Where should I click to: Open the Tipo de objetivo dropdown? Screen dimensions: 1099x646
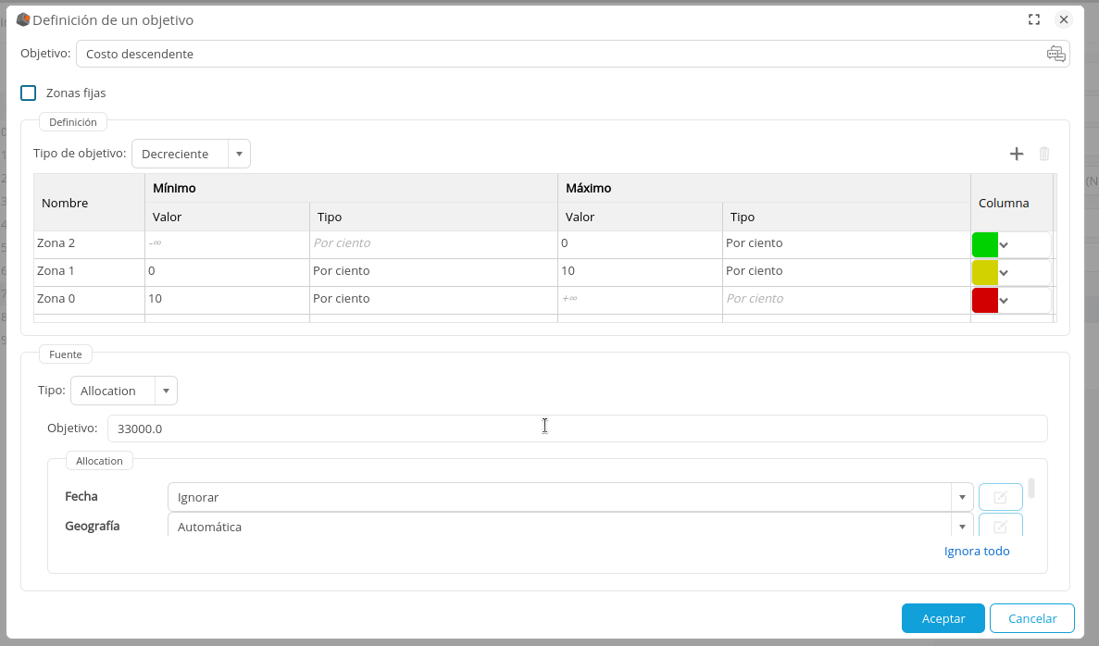(239, 154)
